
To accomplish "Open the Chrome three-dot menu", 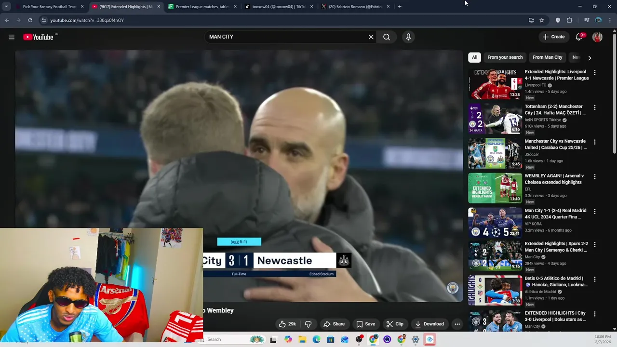I will 610,20.
